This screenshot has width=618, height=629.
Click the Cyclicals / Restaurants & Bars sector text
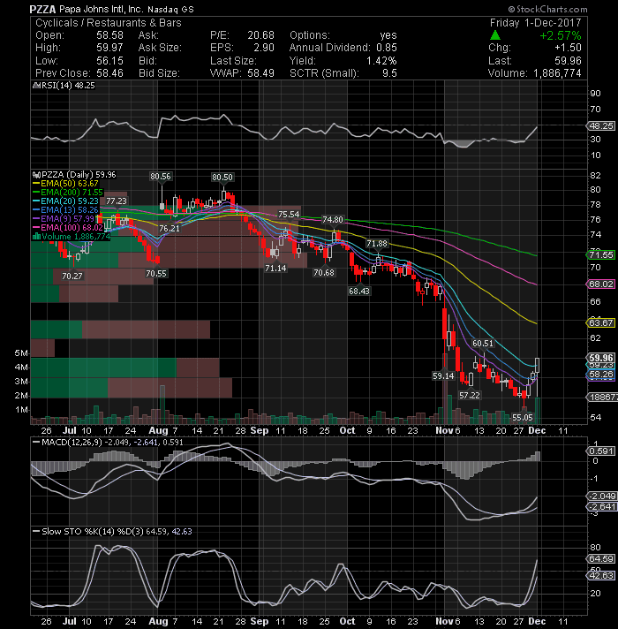pyautogui.click(x=109, y=23)
